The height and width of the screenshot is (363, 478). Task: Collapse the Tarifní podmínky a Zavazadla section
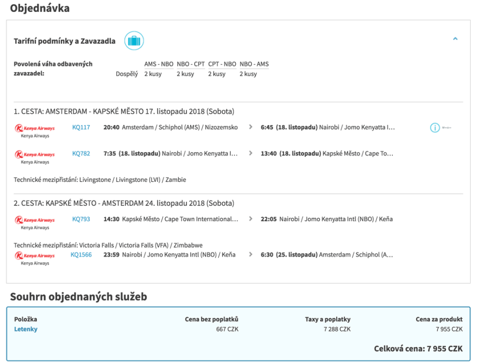point(455,39)
